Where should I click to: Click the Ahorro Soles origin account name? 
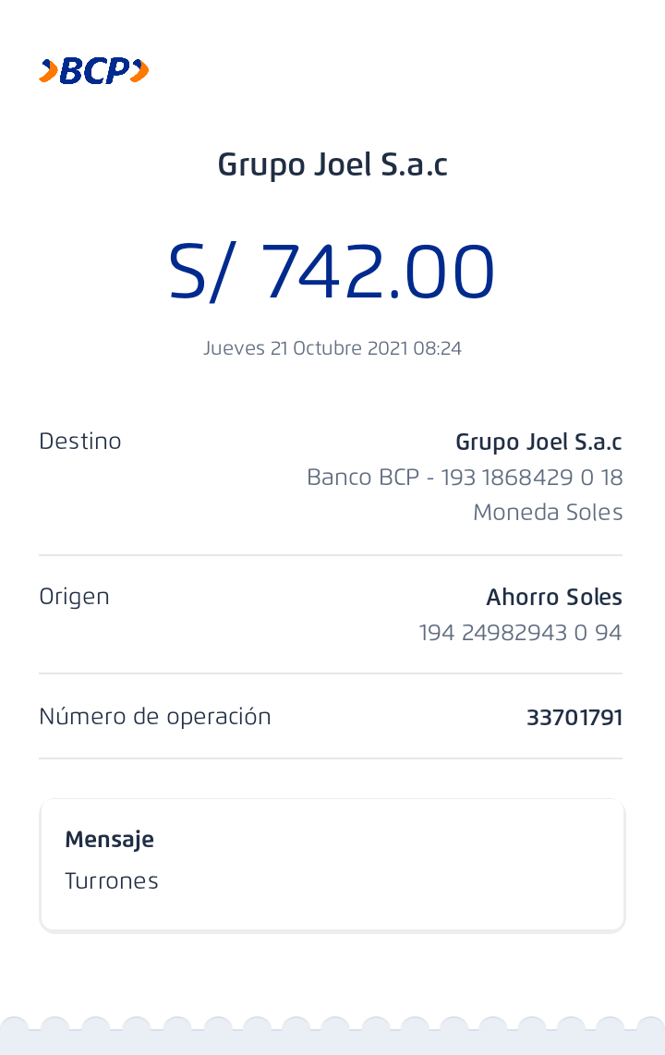[x=554, y=597]
